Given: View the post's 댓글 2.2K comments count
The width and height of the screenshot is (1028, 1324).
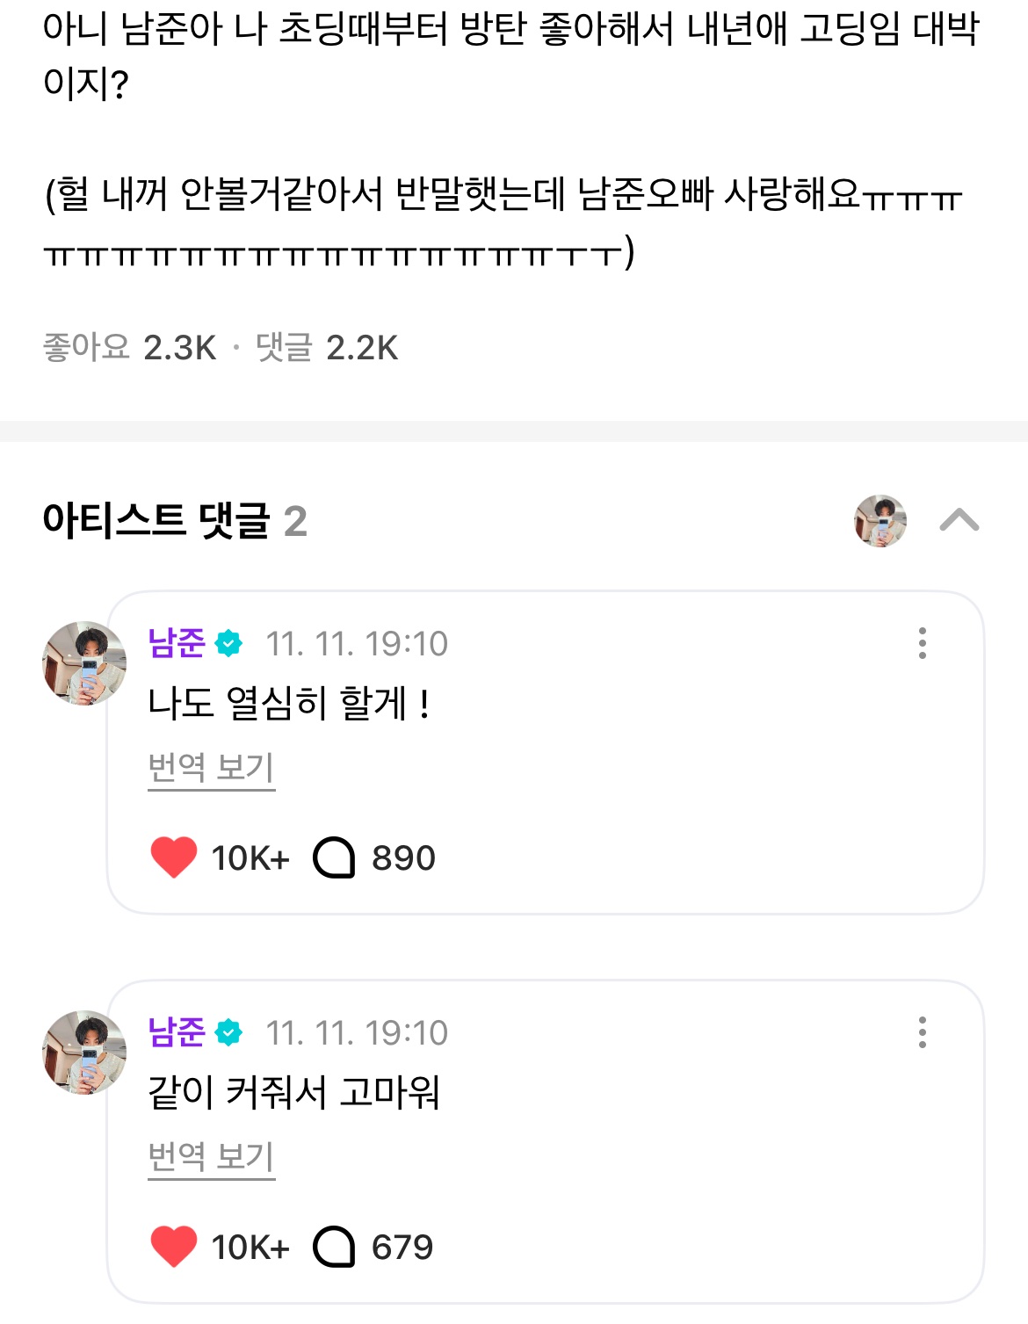Looking at the screenshot, I should click(327, 348).
